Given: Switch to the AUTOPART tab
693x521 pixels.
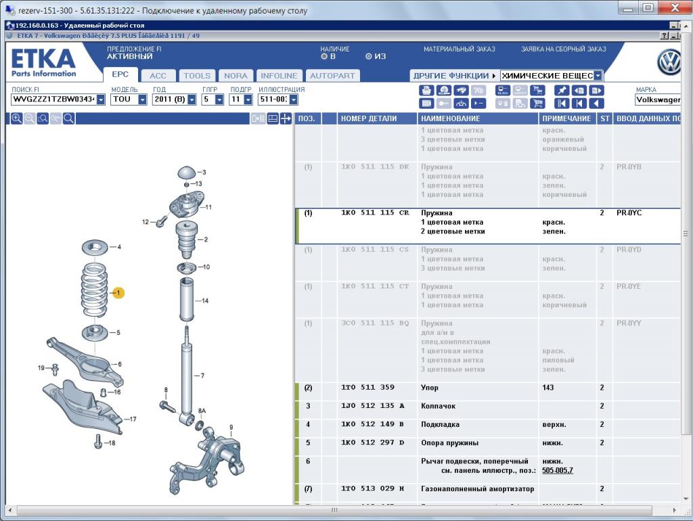Looking at the screenshot, I should click(332, 76).
